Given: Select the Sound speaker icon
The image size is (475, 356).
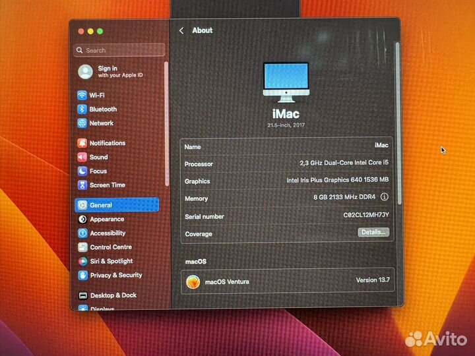Looking at the screenshot, I should click(x=82, y=157).
